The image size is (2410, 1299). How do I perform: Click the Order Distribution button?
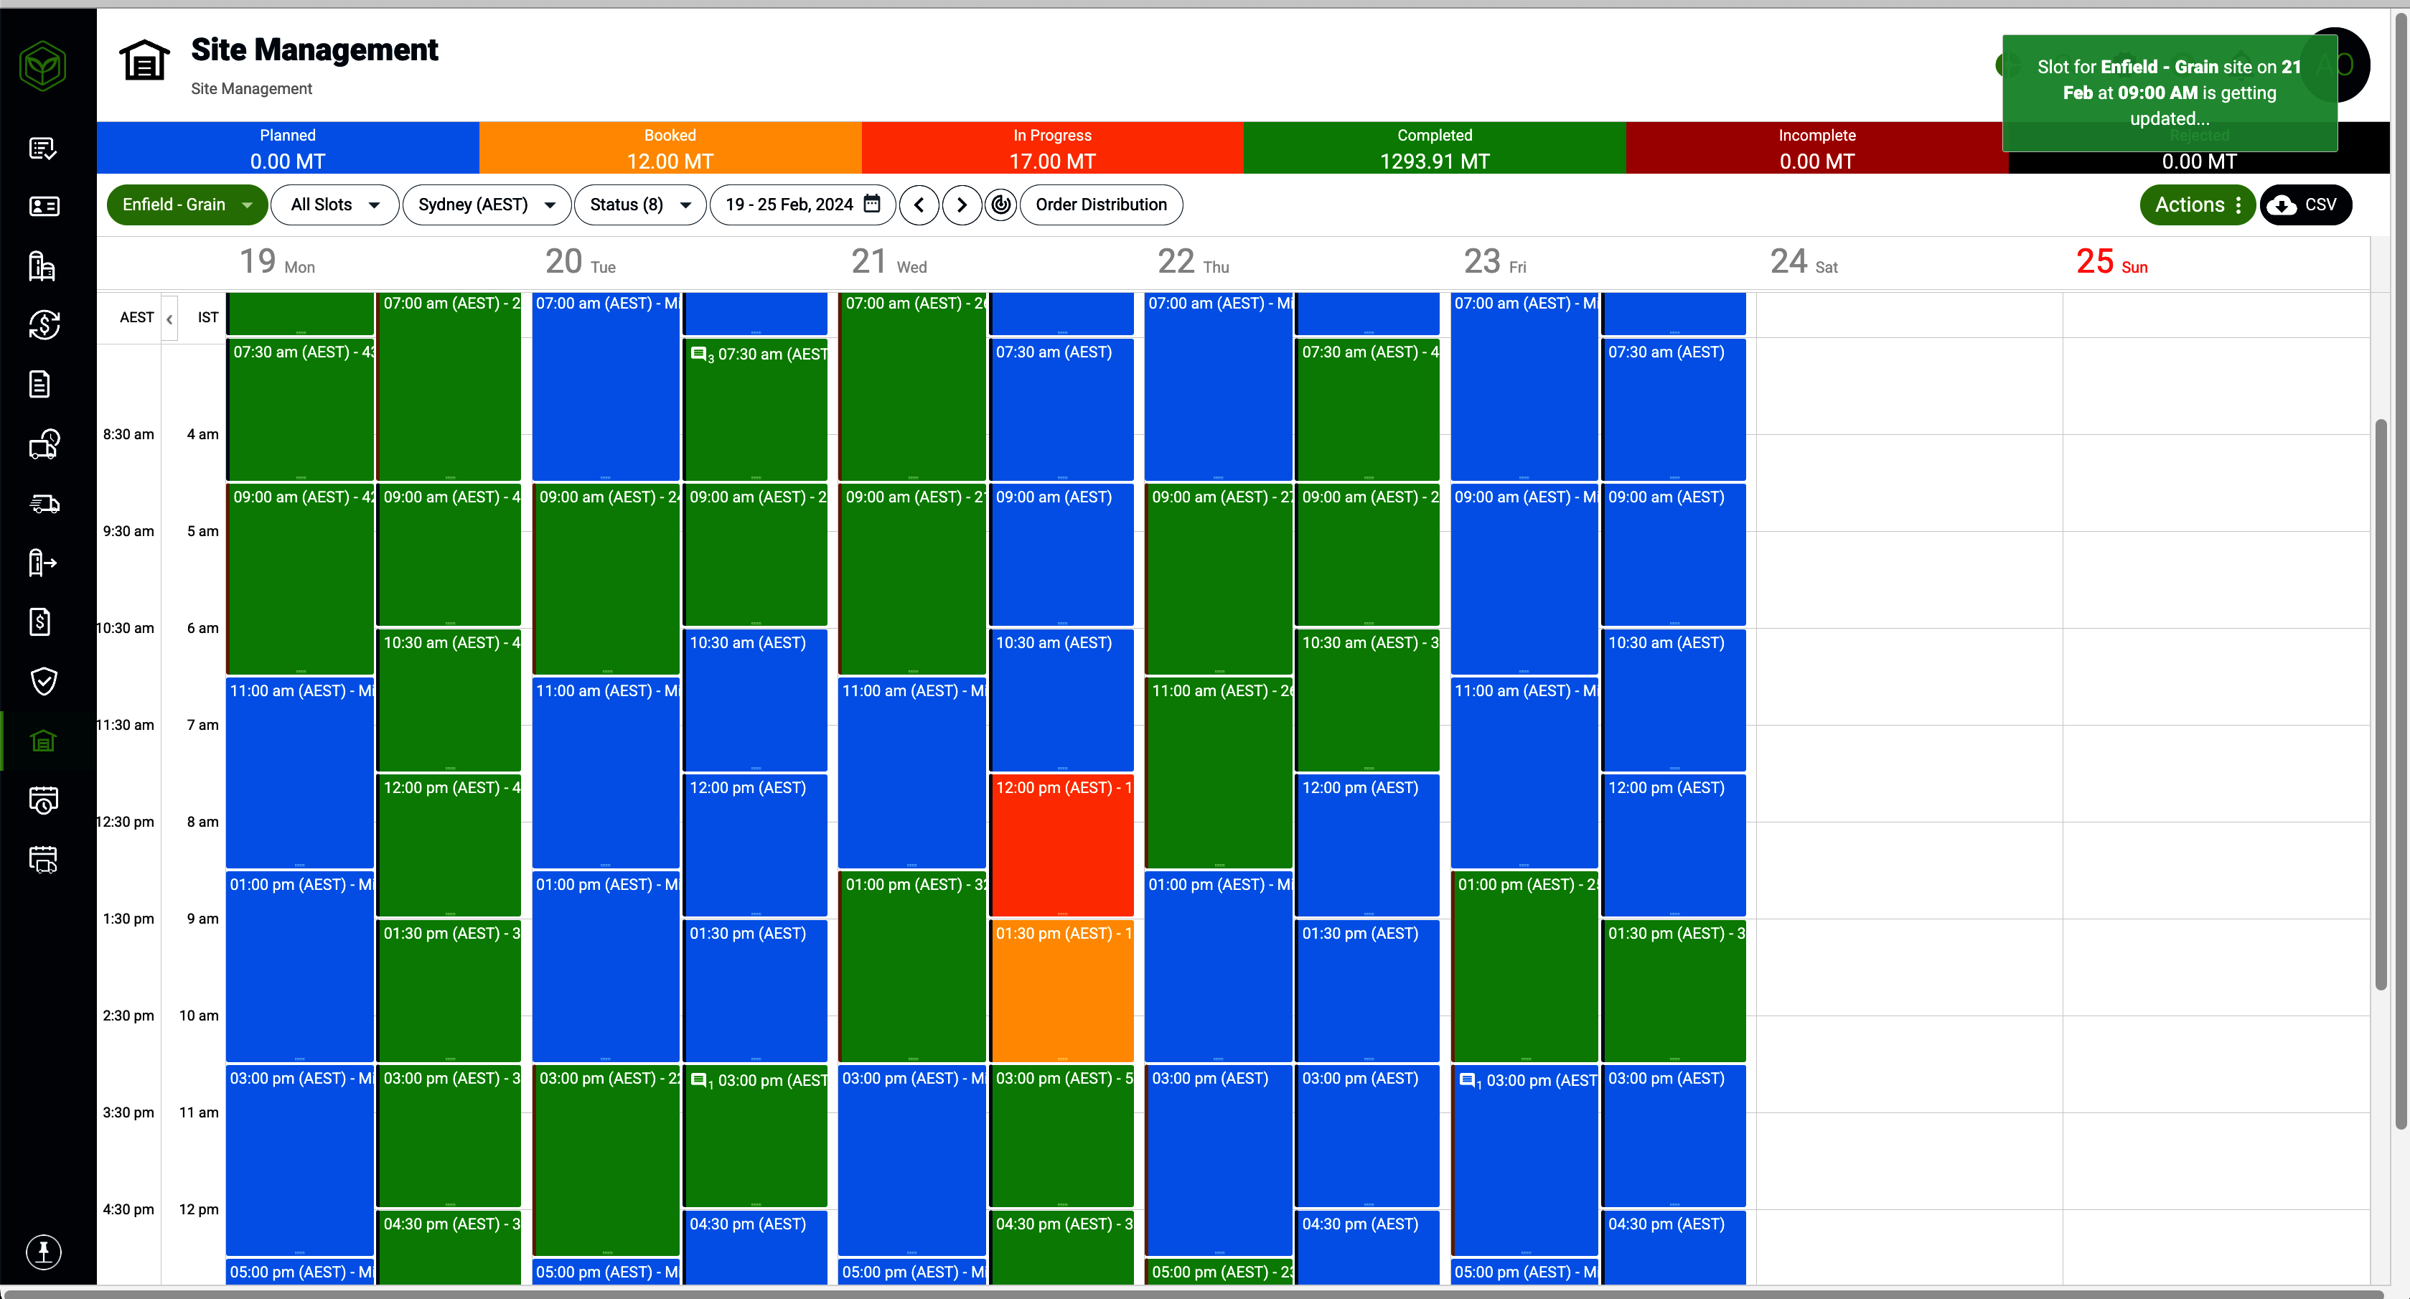[x=1100, y=204]
